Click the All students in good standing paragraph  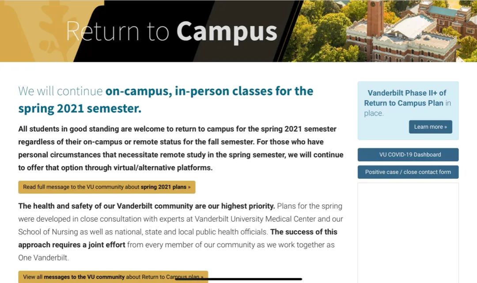coord(181,148)
